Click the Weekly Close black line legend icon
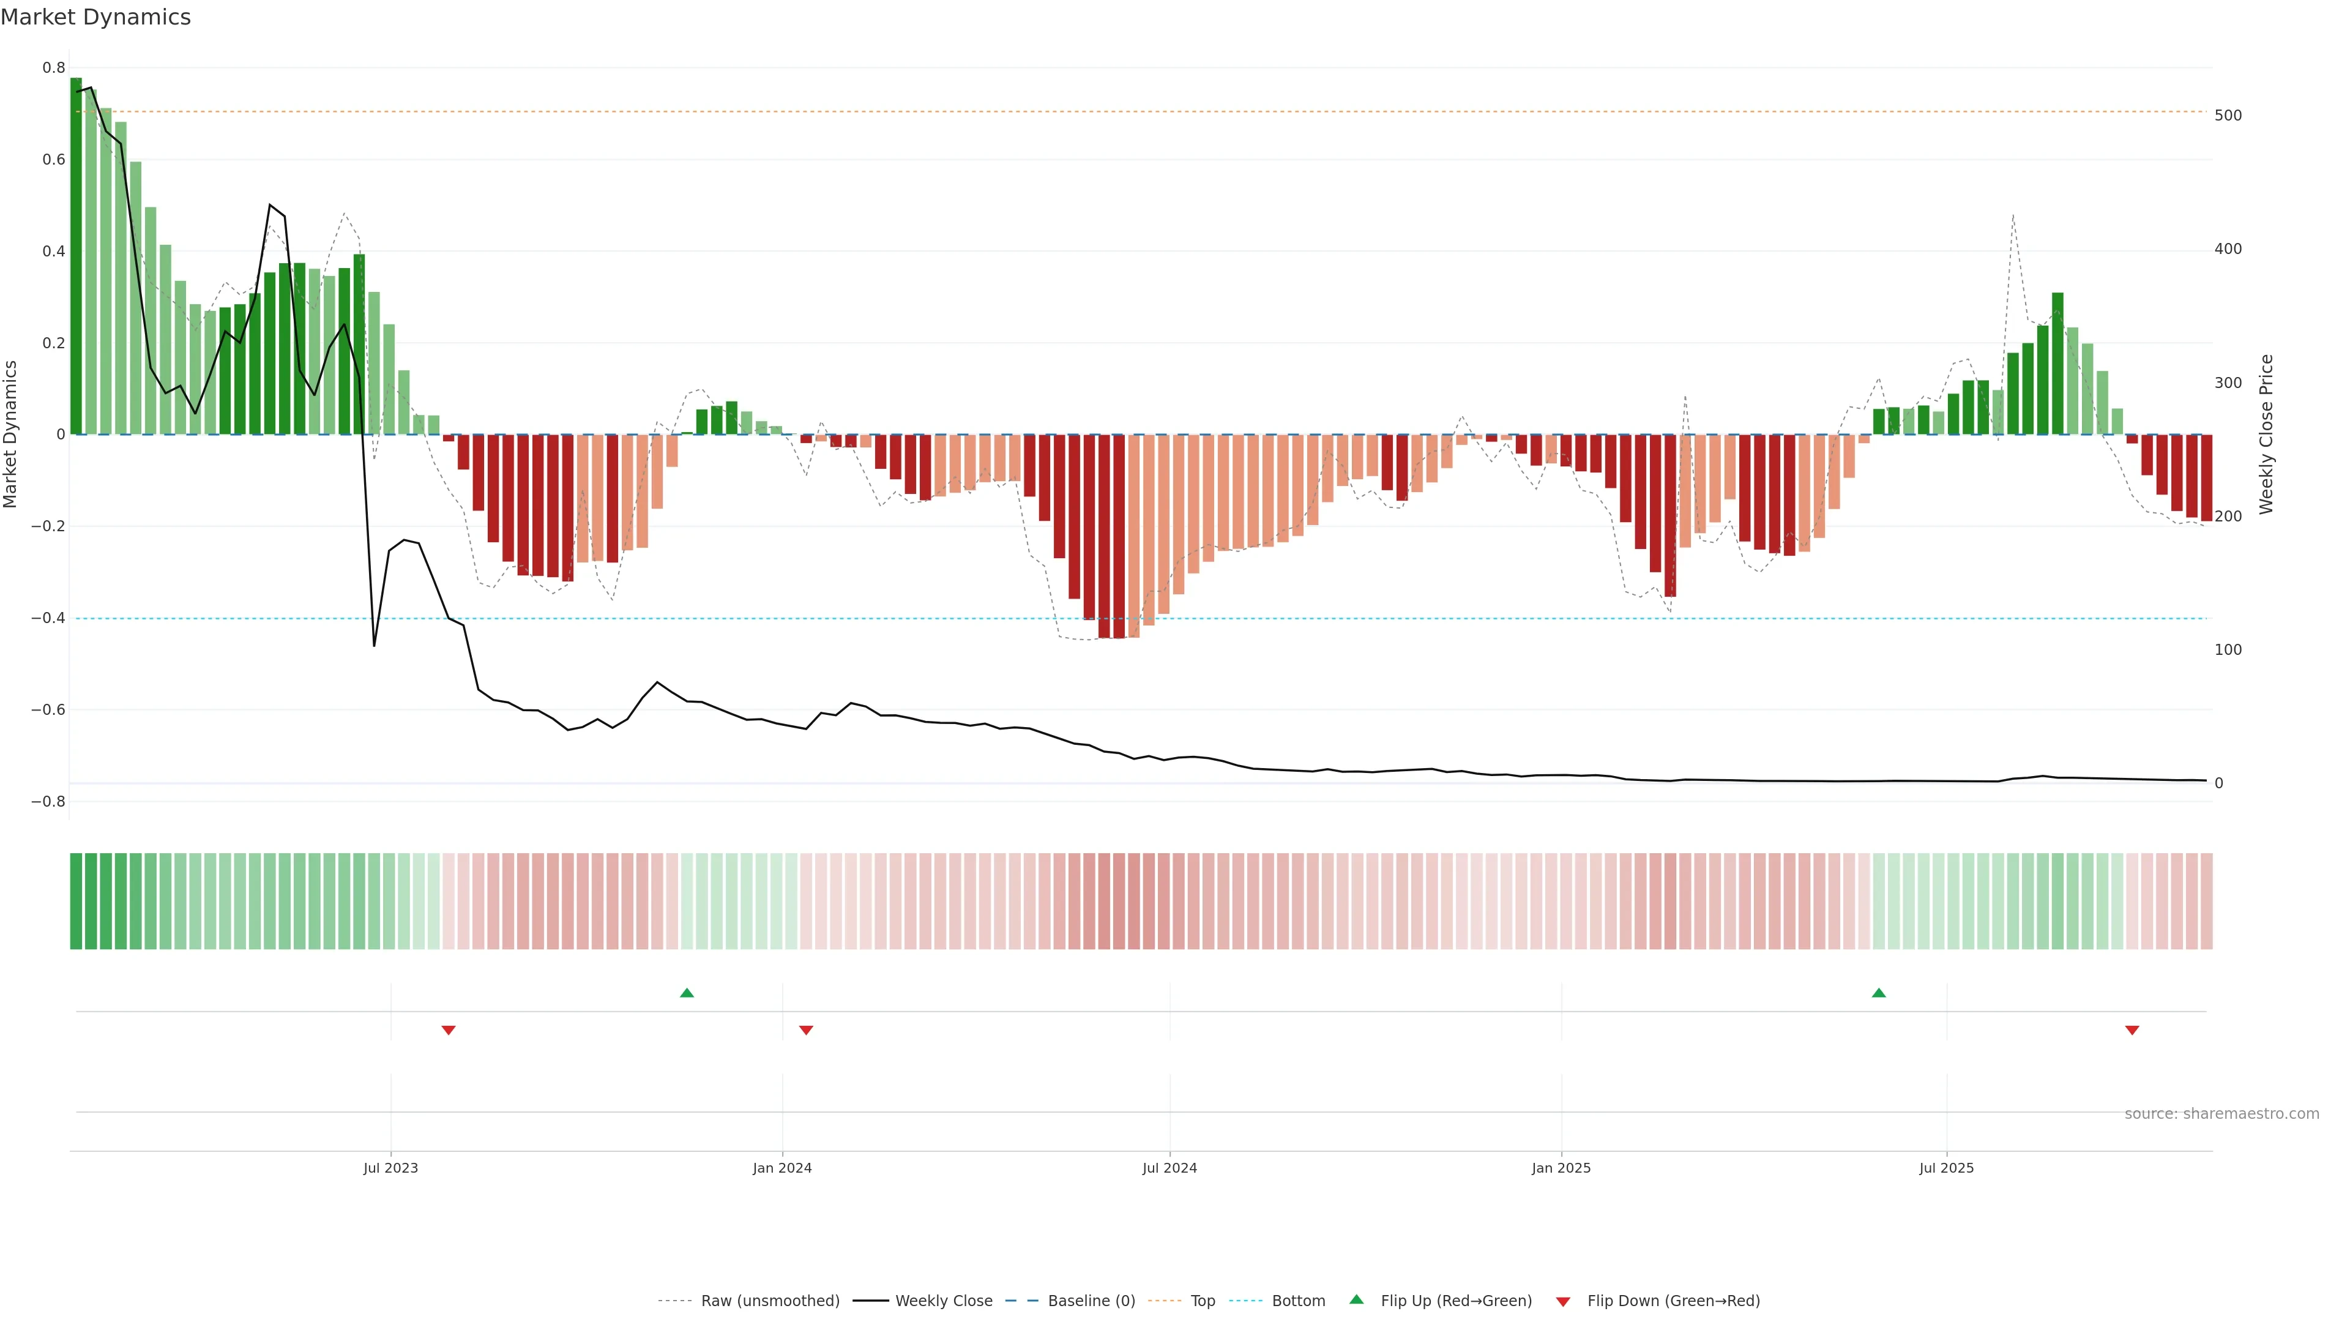2350x1322 pixels. point(870,1301)
